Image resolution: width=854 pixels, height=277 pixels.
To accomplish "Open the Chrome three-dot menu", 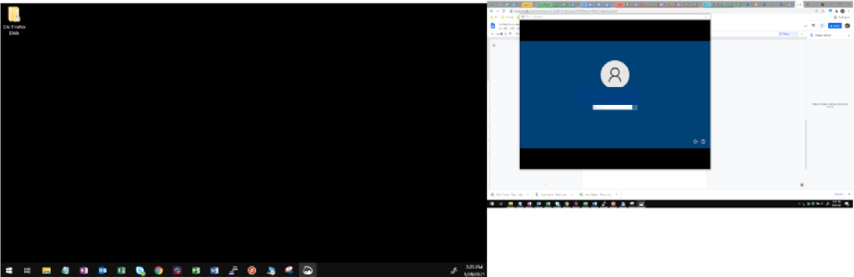I will 848,11.
